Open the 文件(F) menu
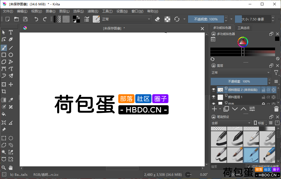Viewport: 281px width, 179px height. 8,11
